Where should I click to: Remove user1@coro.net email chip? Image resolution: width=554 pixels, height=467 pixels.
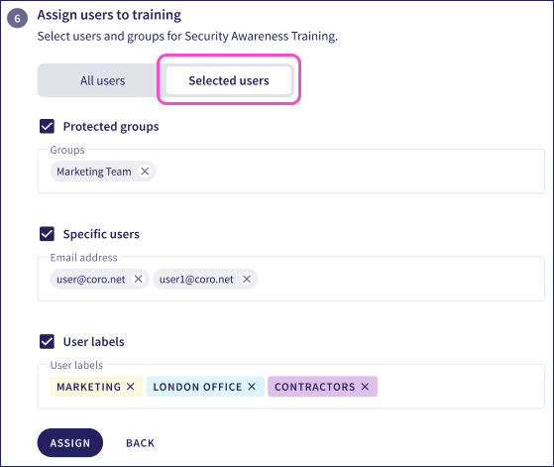247,279
